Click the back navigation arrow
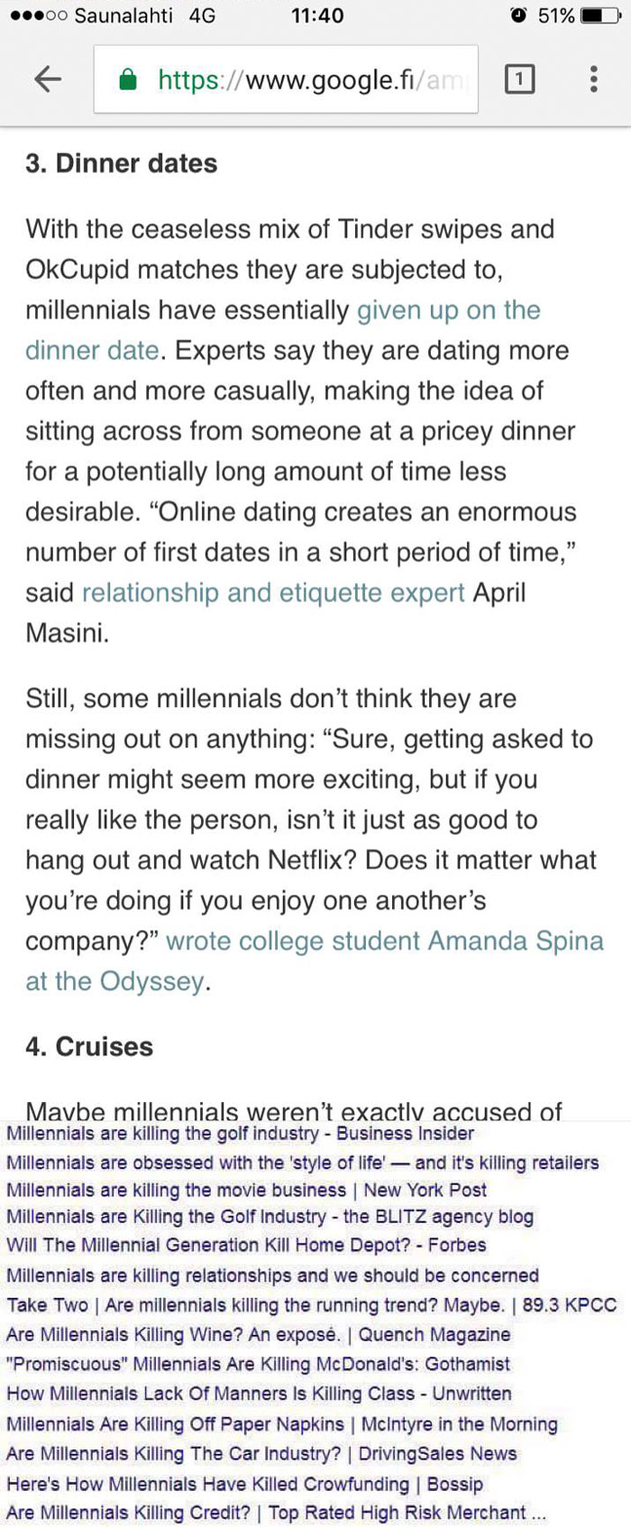Screen dimensions: 631x1527 point(46,79)
